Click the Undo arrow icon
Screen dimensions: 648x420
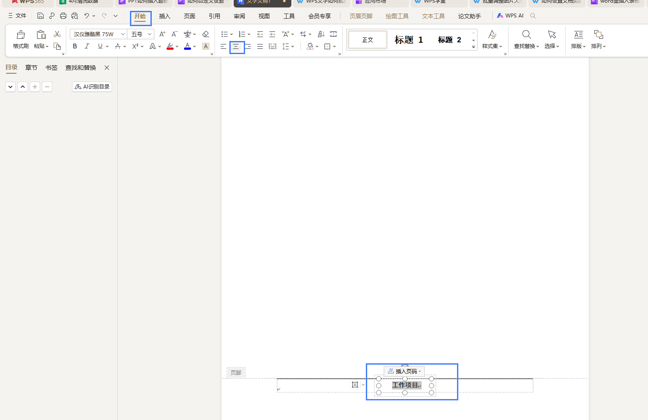coord(87,16)
